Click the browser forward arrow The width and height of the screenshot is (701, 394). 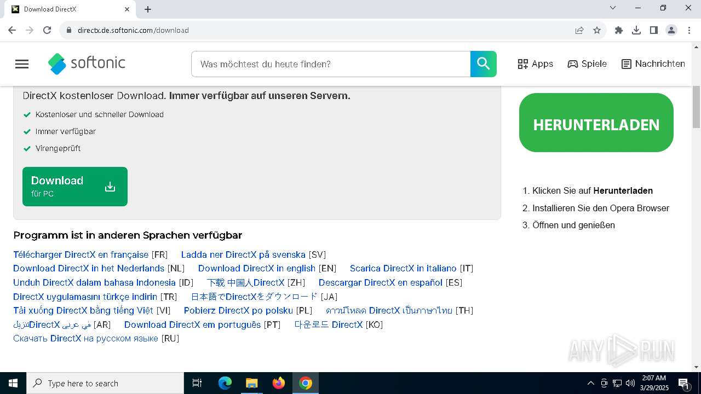click(x=30, y=30)
